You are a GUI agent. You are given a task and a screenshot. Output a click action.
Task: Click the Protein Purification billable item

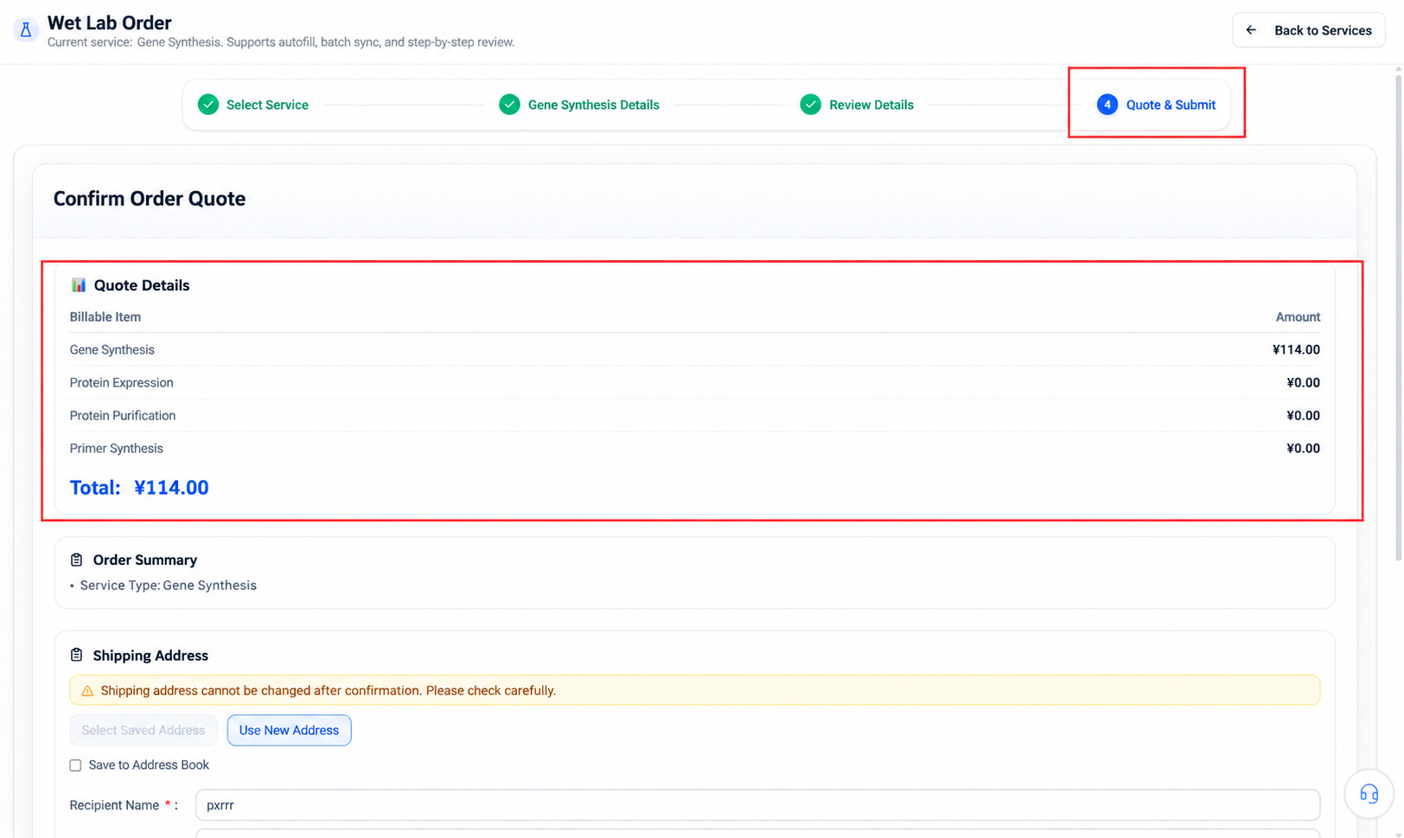click(x=123, y=416)
